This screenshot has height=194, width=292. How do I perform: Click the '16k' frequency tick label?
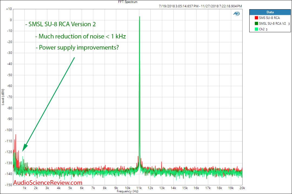[196, 188]
